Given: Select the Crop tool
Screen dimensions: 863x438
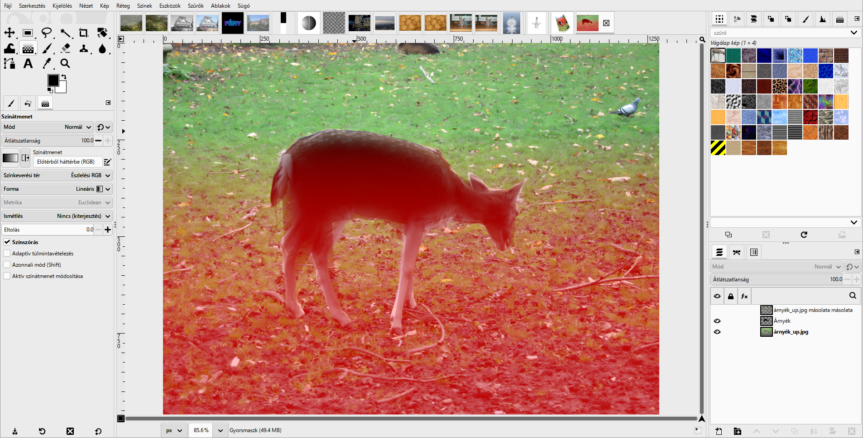Looking at the screenshot, I should tap(83, 33).
